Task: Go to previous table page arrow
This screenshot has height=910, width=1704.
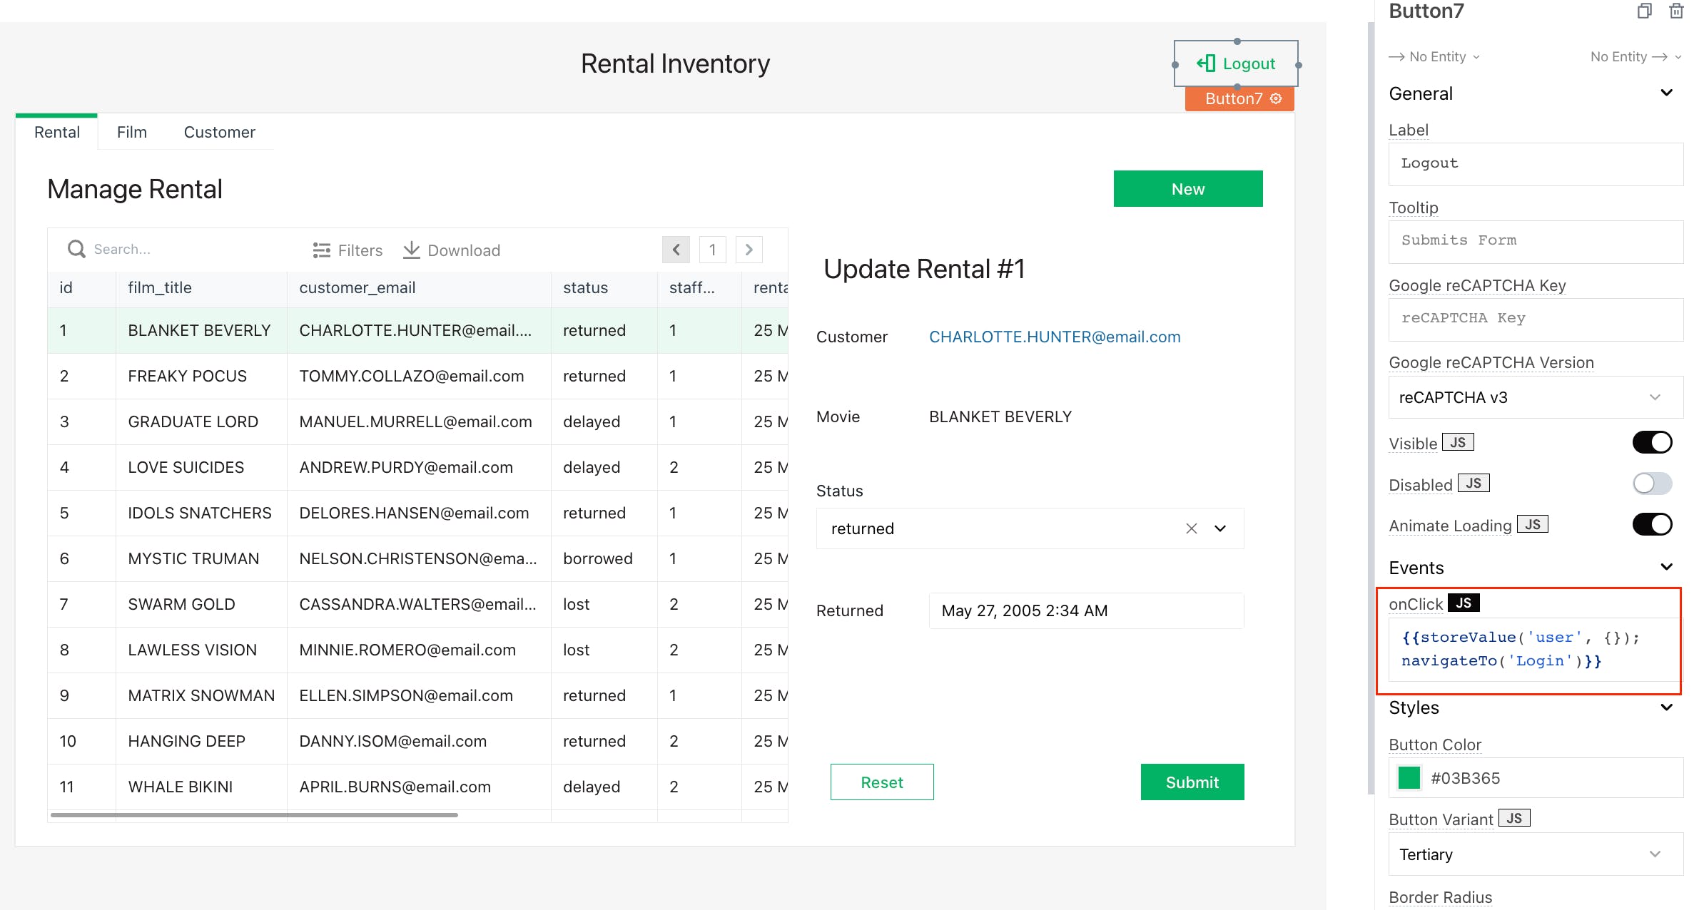Action: (x=676, y=250)
